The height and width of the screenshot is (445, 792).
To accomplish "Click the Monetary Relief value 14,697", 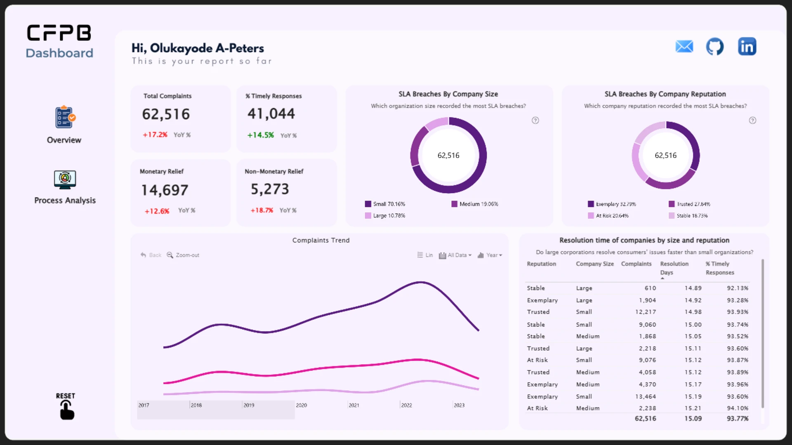I will click(x=165, y=190).
